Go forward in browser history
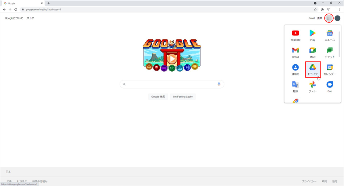Viewport: 344px width, 186px height. pos(10,10)
